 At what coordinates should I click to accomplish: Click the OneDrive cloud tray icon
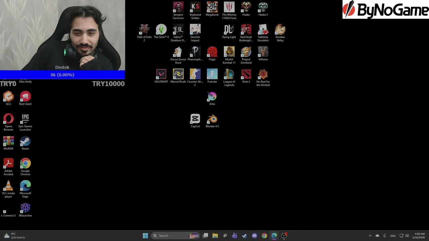coord(377,236)
